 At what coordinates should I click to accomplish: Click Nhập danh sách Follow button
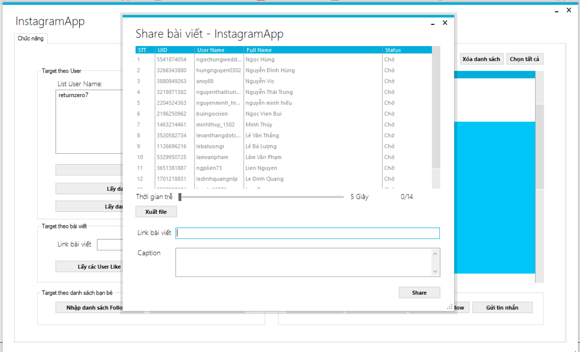click(x=89, y=307)
